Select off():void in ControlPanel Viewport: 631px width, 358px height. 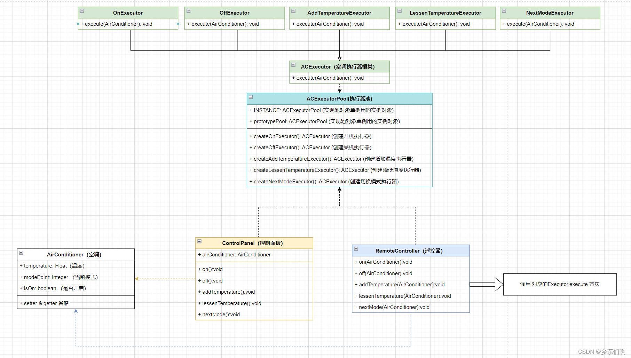pyautogui.click(x=254, y=281)
